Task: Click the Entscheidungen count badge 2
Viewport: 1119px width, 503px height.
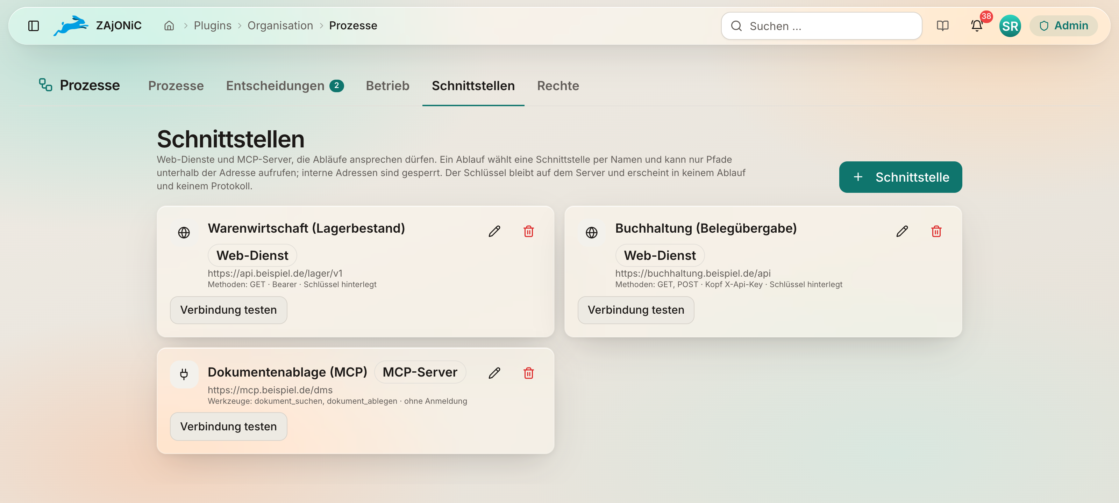Action: pos(337,86)
